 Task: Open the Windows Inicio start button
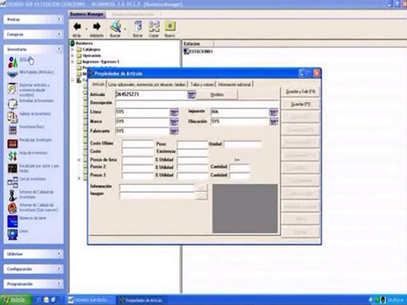[16, 300]
